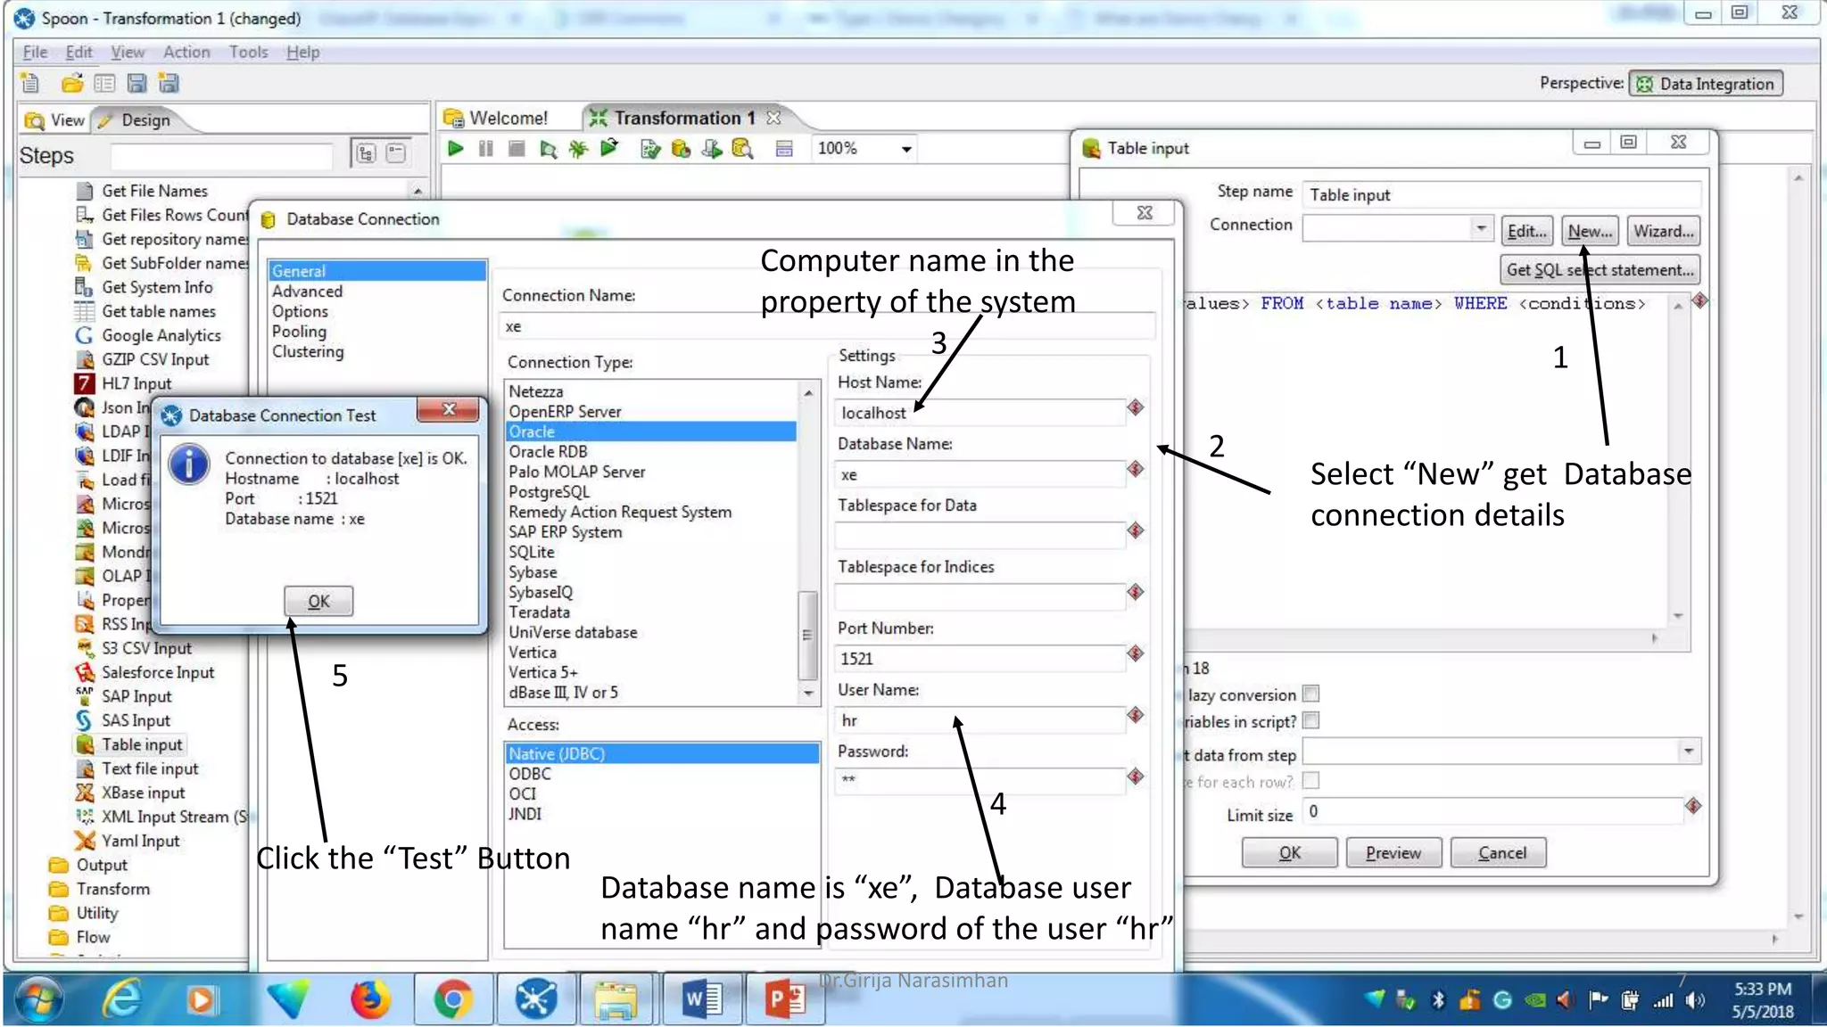Click the Stop transformation icon

point(516,149)
